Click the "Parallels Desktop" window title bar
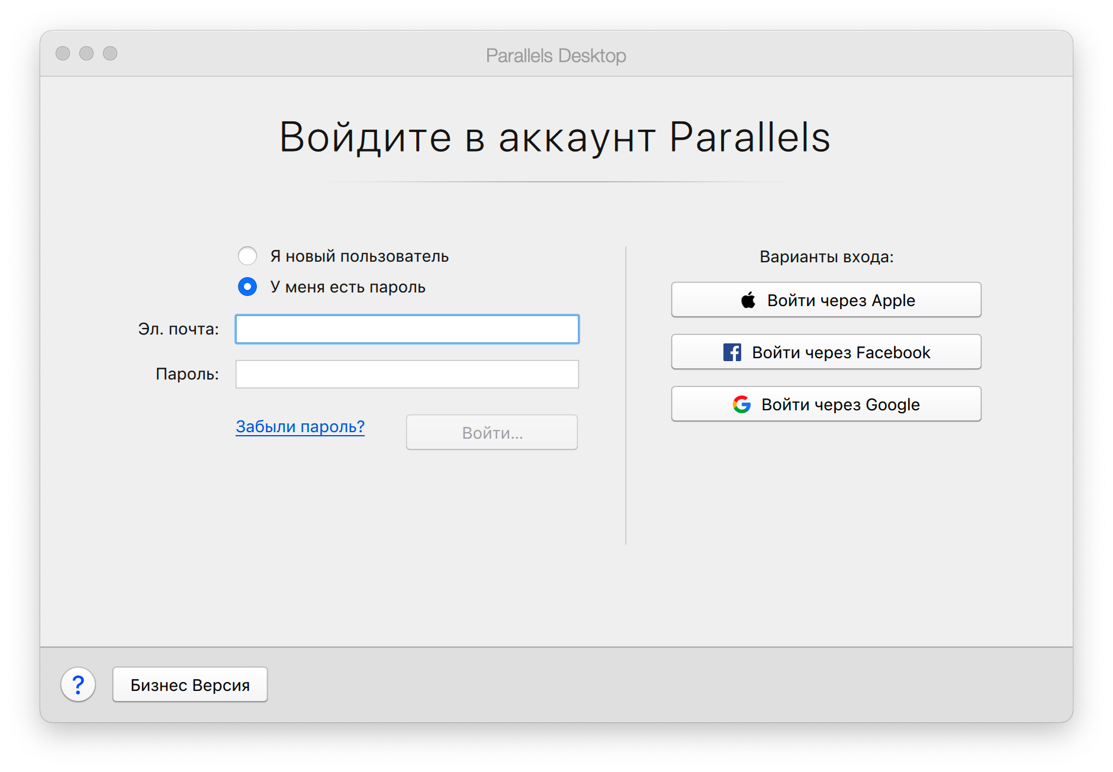The width and height of the screenshot is (1113, 772). coord(555,55)
